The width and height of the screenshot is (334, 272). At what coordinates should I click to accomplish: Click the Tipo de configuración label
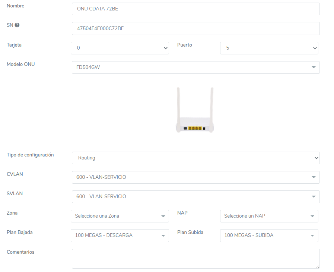click(x=30, y=155)
